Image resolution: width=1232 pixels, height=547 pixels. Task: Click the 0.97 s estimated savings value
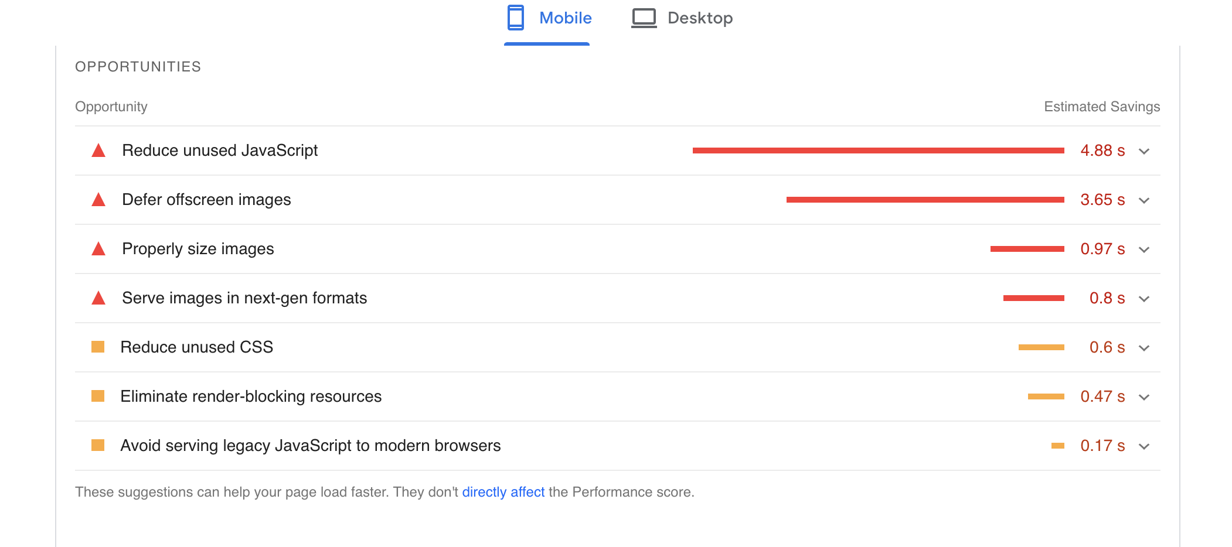[1102, 249]
